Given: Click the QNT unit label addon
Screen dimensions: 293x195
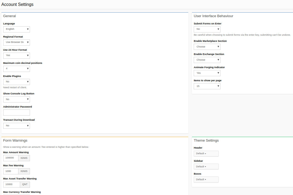Looking at the screenshot, I should click(x=25, y=184).
